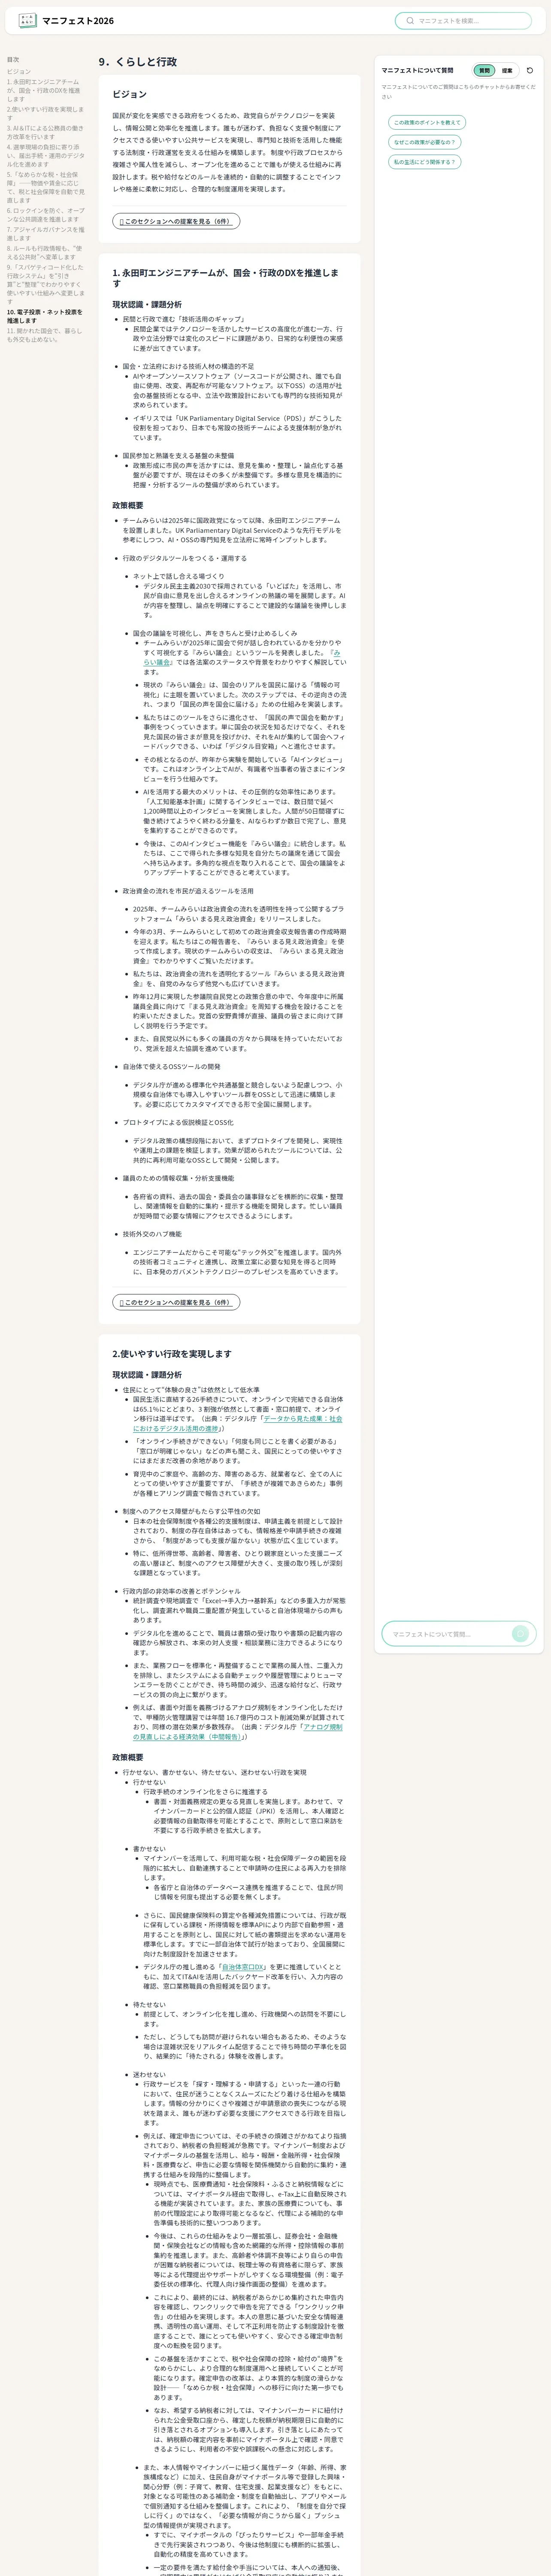Click bullet 技術外交のハブ機能
Image resolution: width=551 pixels, height=2576 pixels.
(x=152, y=1234)
